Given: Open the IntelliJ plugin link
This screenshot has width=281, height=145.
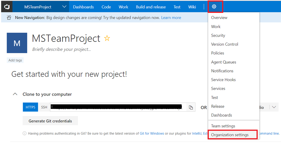Looking at the screenshot, I should point(197,133).
